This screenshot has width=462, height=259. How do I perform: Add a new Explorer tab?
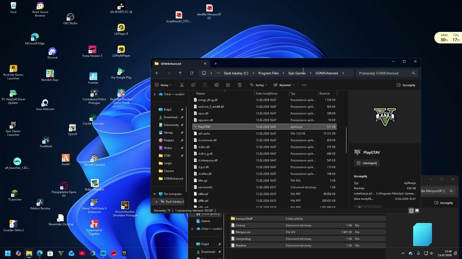[215, 64]
